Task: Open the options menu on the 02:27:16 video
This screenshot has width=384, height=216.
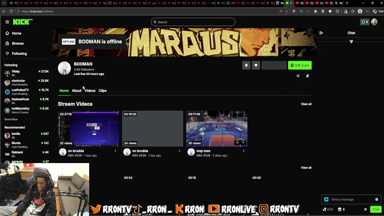Action: click(x=115, y=151)
